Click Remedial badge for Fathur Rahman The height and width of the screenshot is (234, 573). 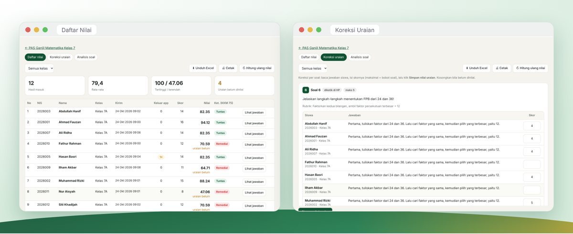222,143
